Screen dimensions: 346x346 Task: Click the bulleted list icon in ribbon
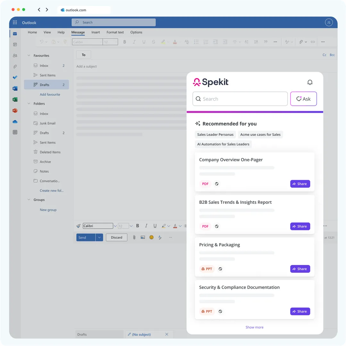tap(196, 42)
